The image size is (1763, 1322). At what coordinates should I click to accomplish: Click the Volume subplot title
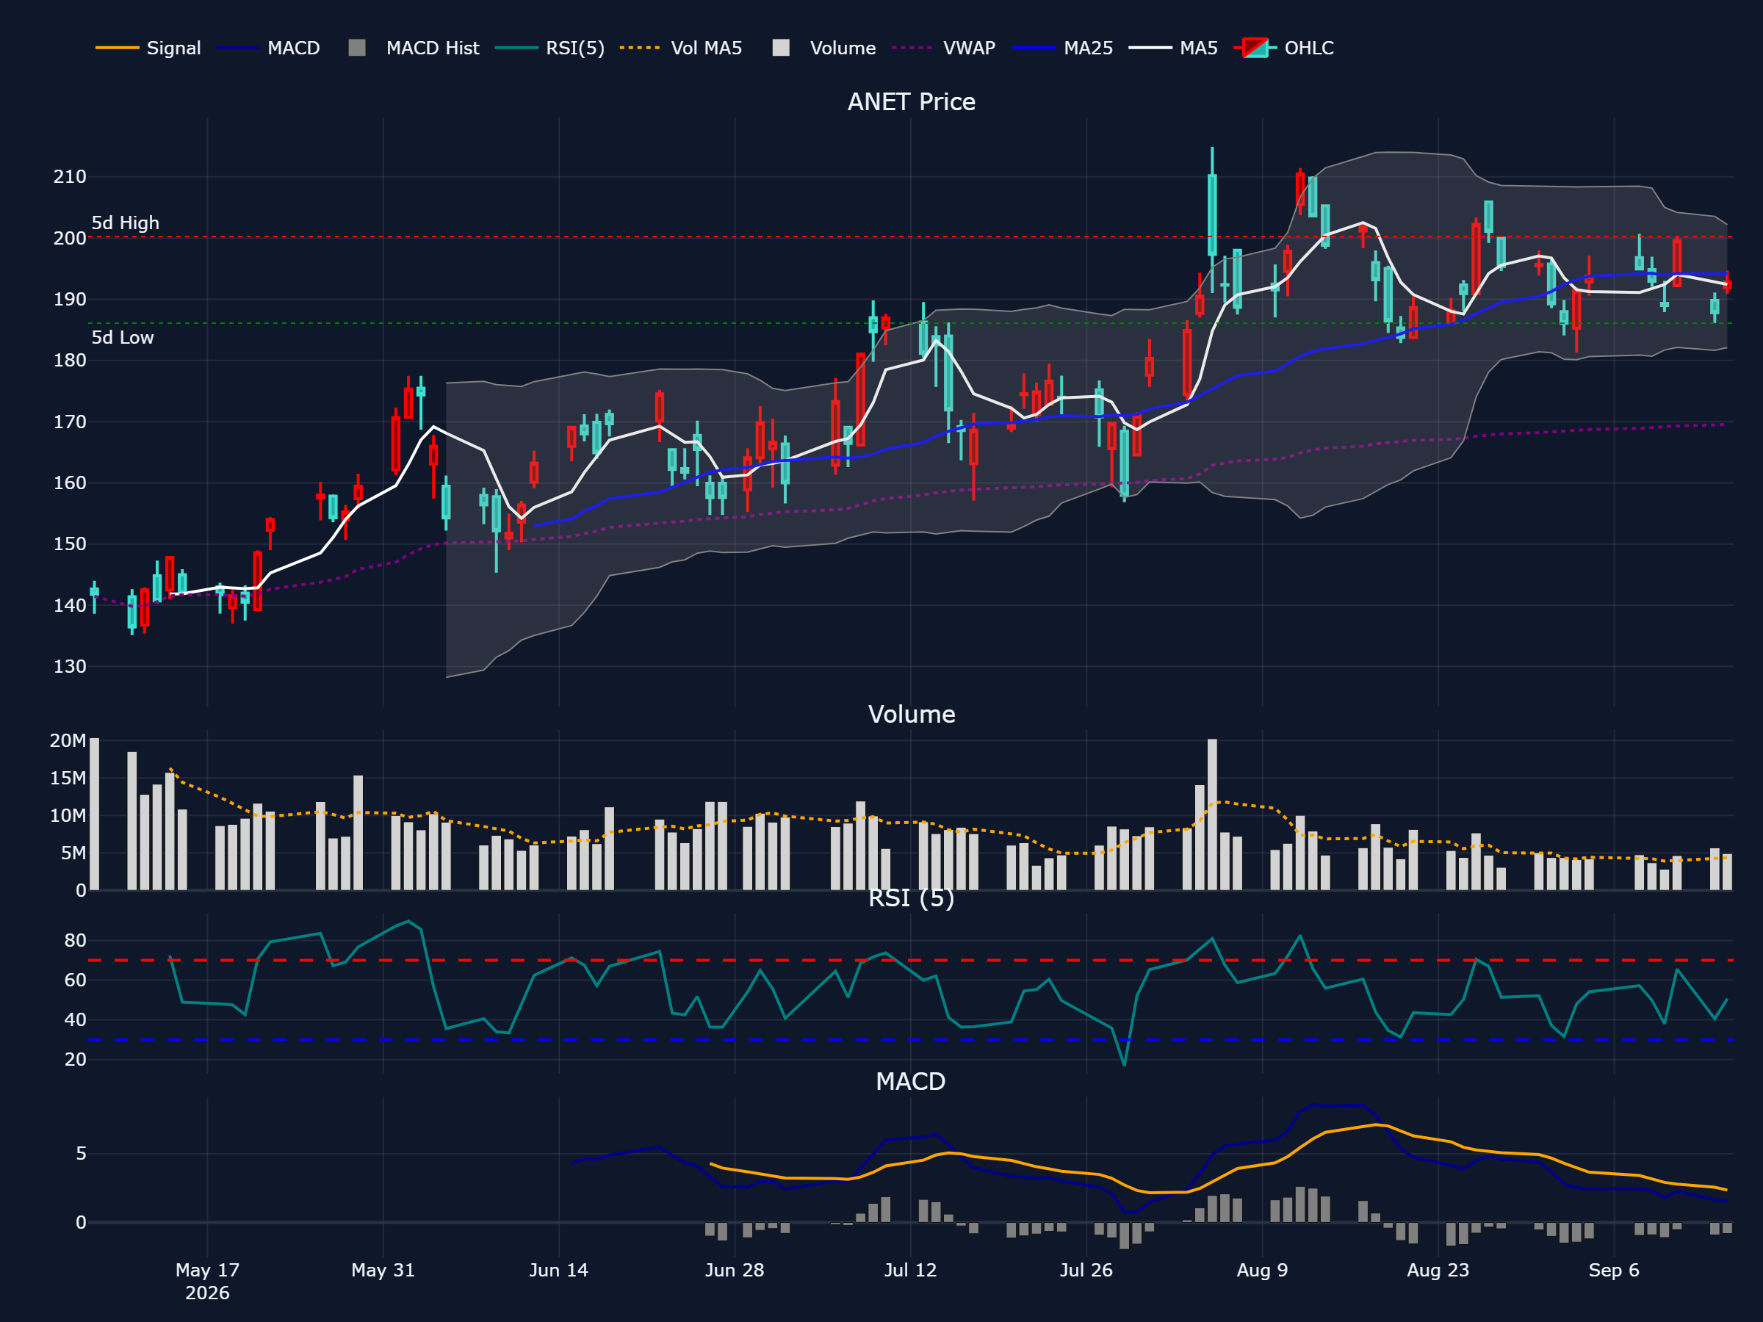coord(911,714)
